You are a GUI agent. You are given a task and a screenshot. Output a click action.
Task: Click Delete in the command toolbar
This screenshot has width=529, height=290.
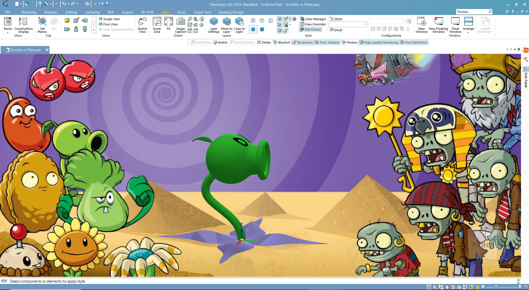(x=264, y=42)
